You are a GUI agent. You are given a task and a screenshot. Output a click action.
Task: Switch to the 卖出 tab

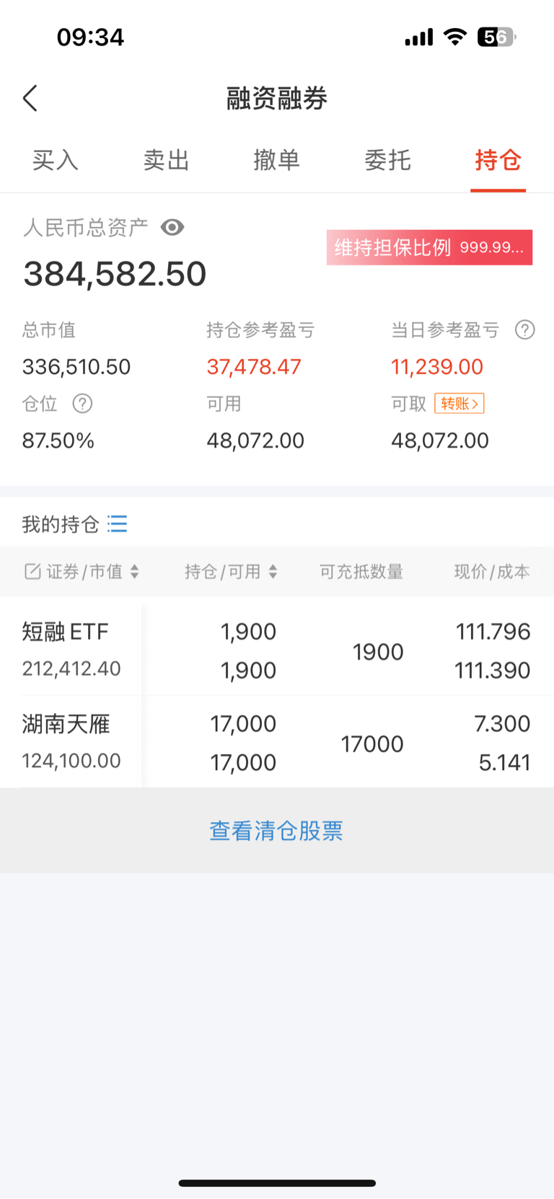click(166, 160)
